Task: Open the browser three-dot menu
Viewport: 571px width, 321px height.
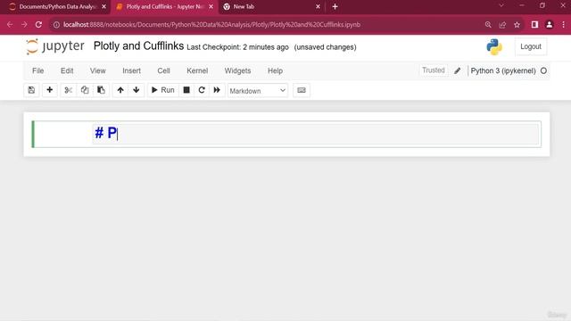Action: [x=563, y=25]
